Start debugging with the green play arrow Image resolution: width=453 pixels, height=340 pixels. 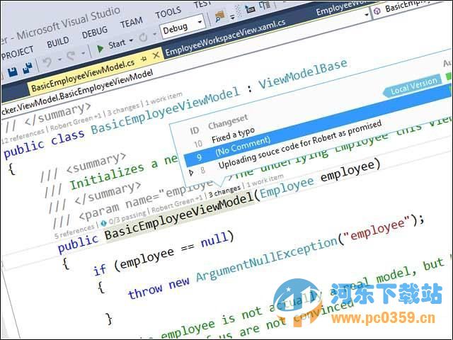tap(101, 49)
